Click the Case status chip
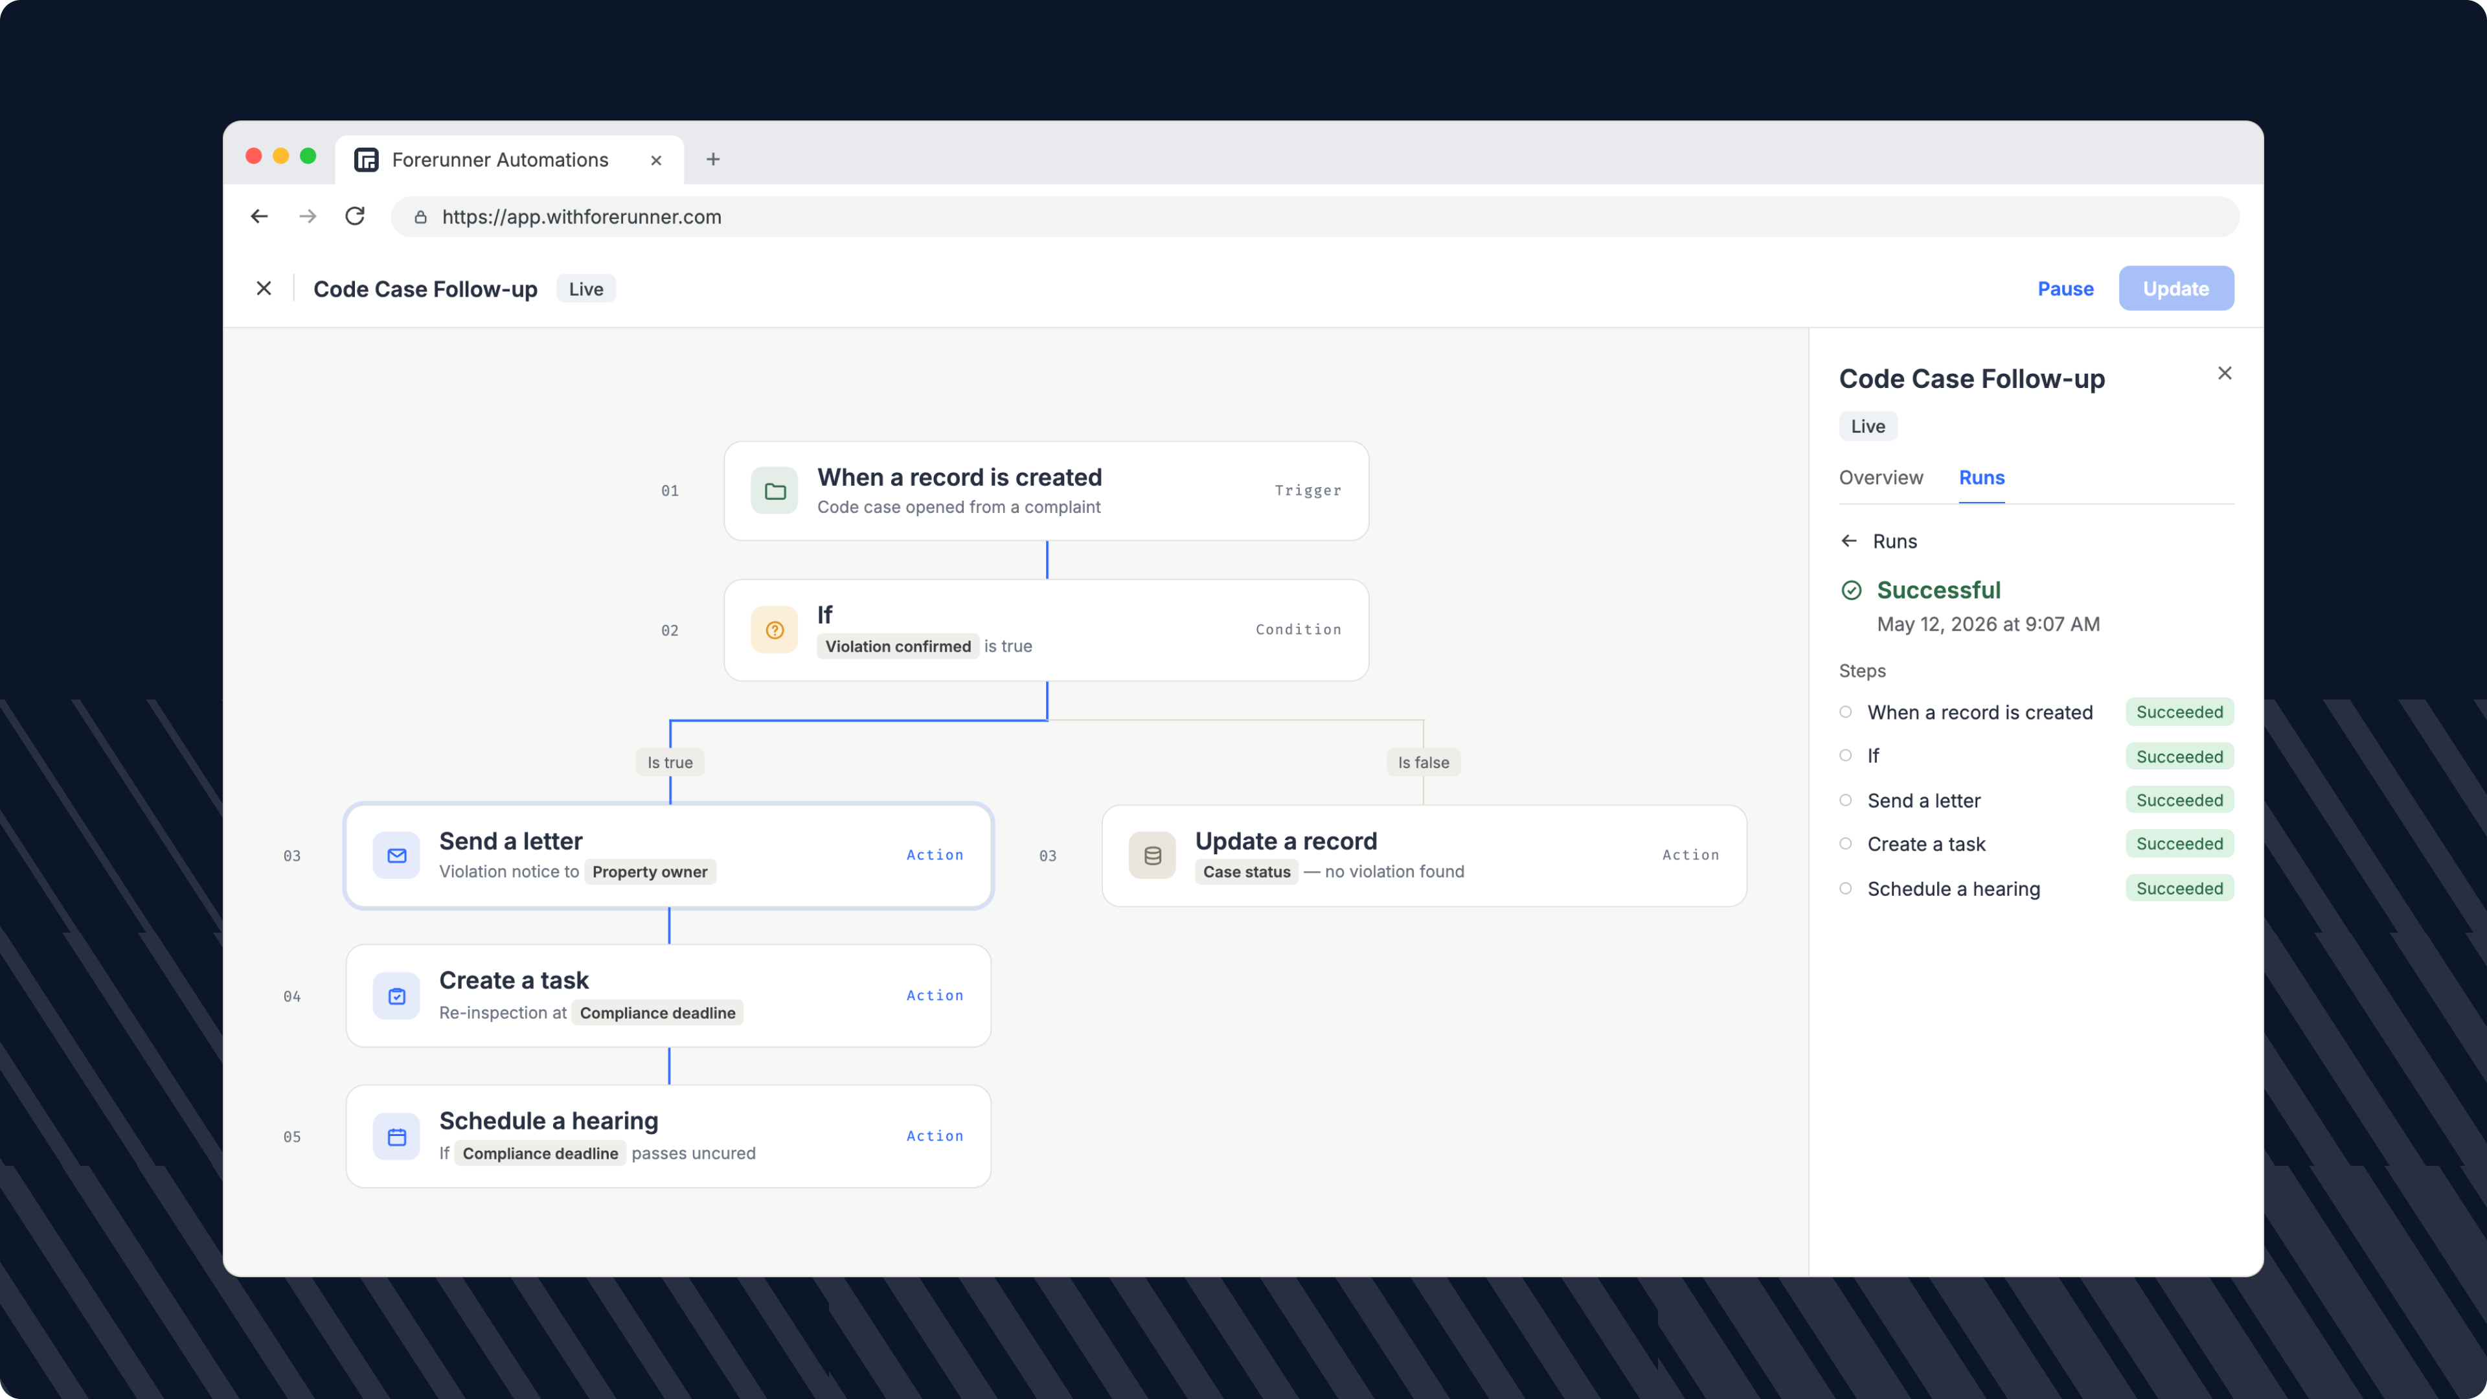Viewport: 2487px width, 1399px height. pyautogui.click(x=1246, y=872)
